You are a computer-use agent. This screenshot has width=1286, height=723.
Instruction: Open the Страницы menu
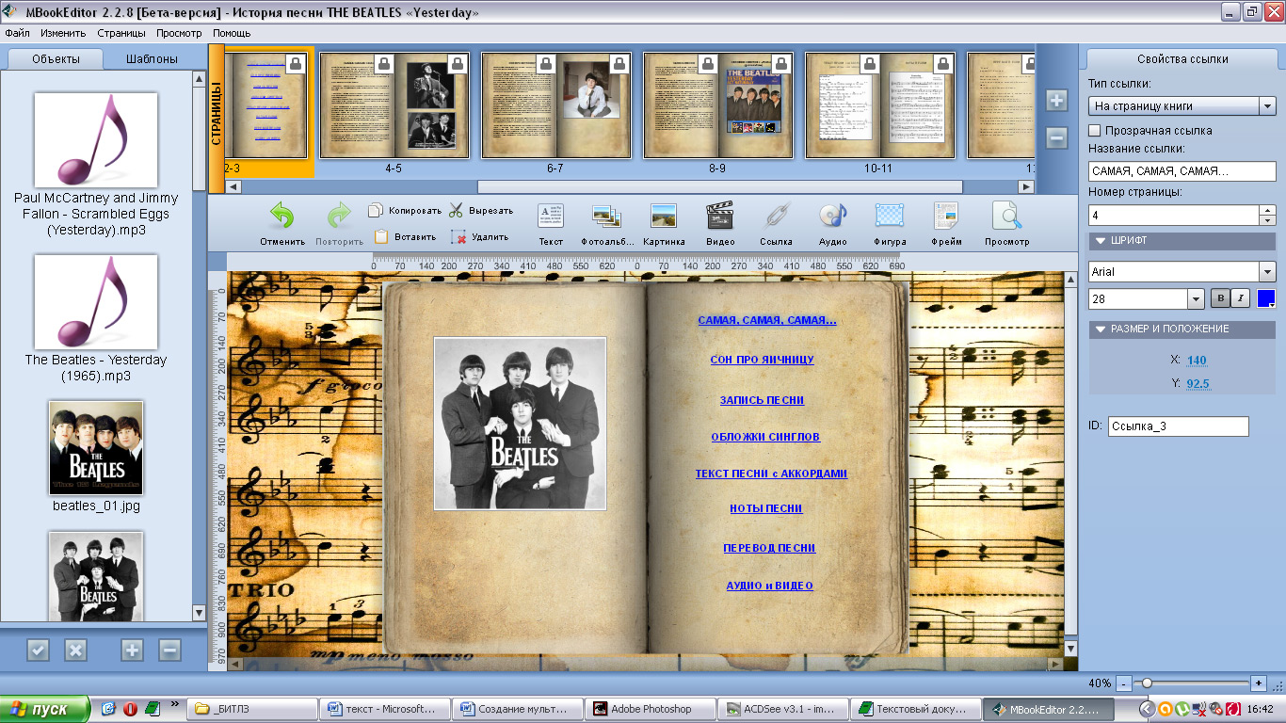click(121, 33)
